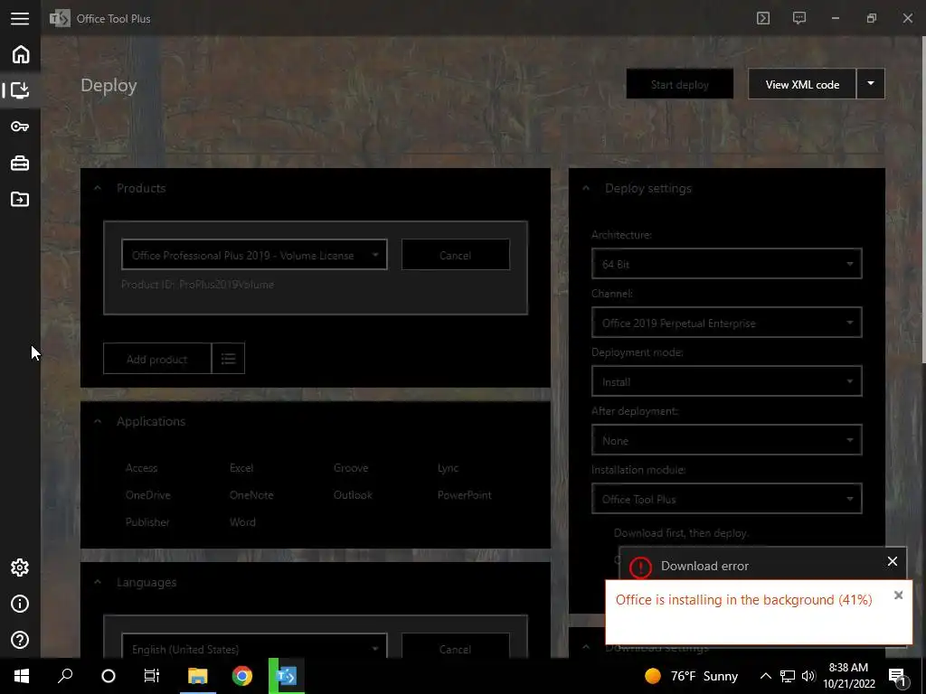Viewport: 926px width, 694px height.
Task: Open the Installation module dropdown
Action: coord(726,499)
